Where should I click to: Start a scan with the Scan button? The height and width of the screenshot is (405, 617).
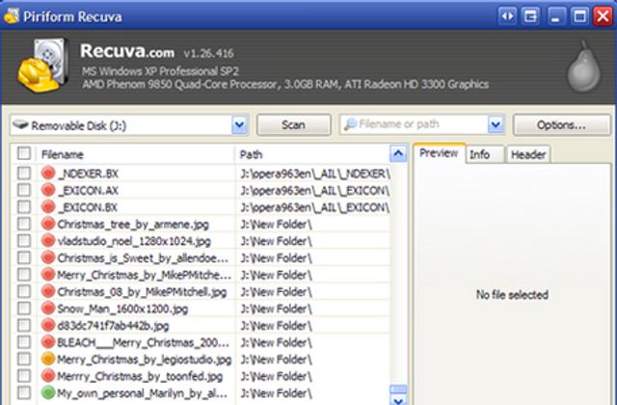(293, 125)
